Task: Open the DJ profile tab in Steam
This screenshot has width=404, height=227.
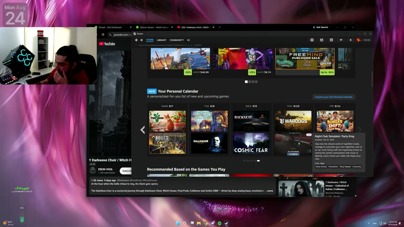Action: click(x=188, y=40)
